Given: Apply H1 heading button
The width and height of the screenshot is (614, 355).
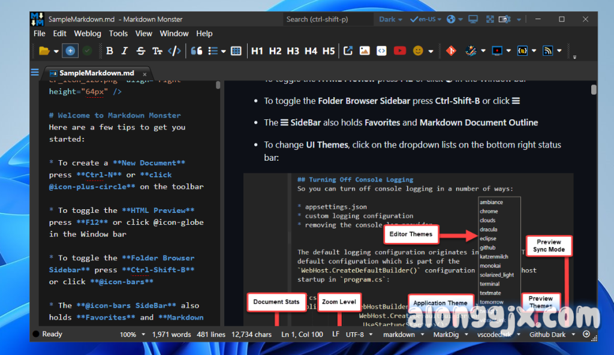Looking at the screenshot, I should [x=257, y=51].
